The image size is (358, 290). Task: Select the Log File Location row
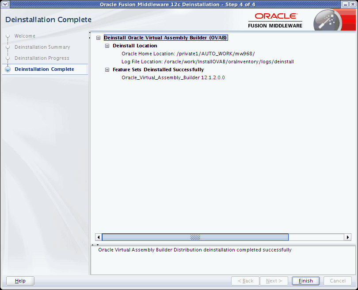(x=208, y=62)
